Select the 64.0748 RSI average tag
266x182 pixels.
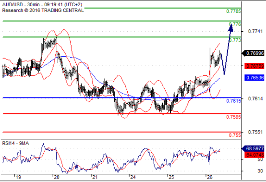254,155
